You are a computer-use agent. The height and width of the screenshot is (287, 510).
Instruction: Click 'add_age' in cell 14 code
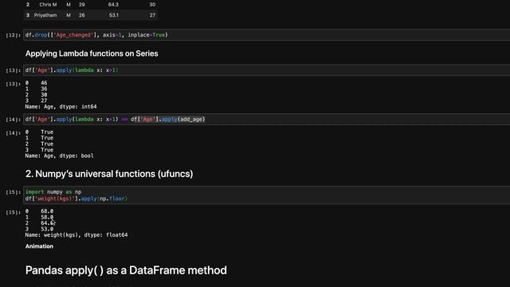tap(191, 119)
